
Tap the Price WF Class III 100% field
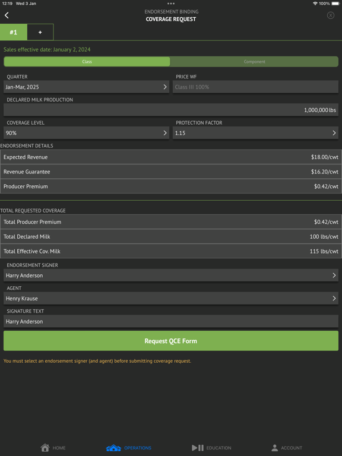click(x=255, y=87)
